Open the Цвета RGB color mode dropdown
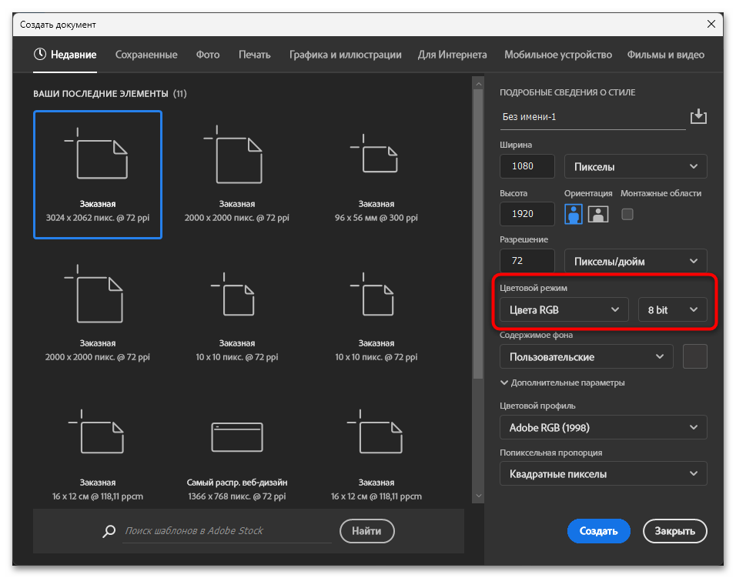This screenshot has width=736, height=578. pyautogui.click(x=564, y=309)
